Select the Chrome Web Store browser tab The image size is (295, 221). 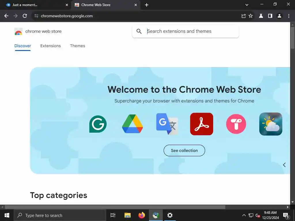click(x=106, y=5)
